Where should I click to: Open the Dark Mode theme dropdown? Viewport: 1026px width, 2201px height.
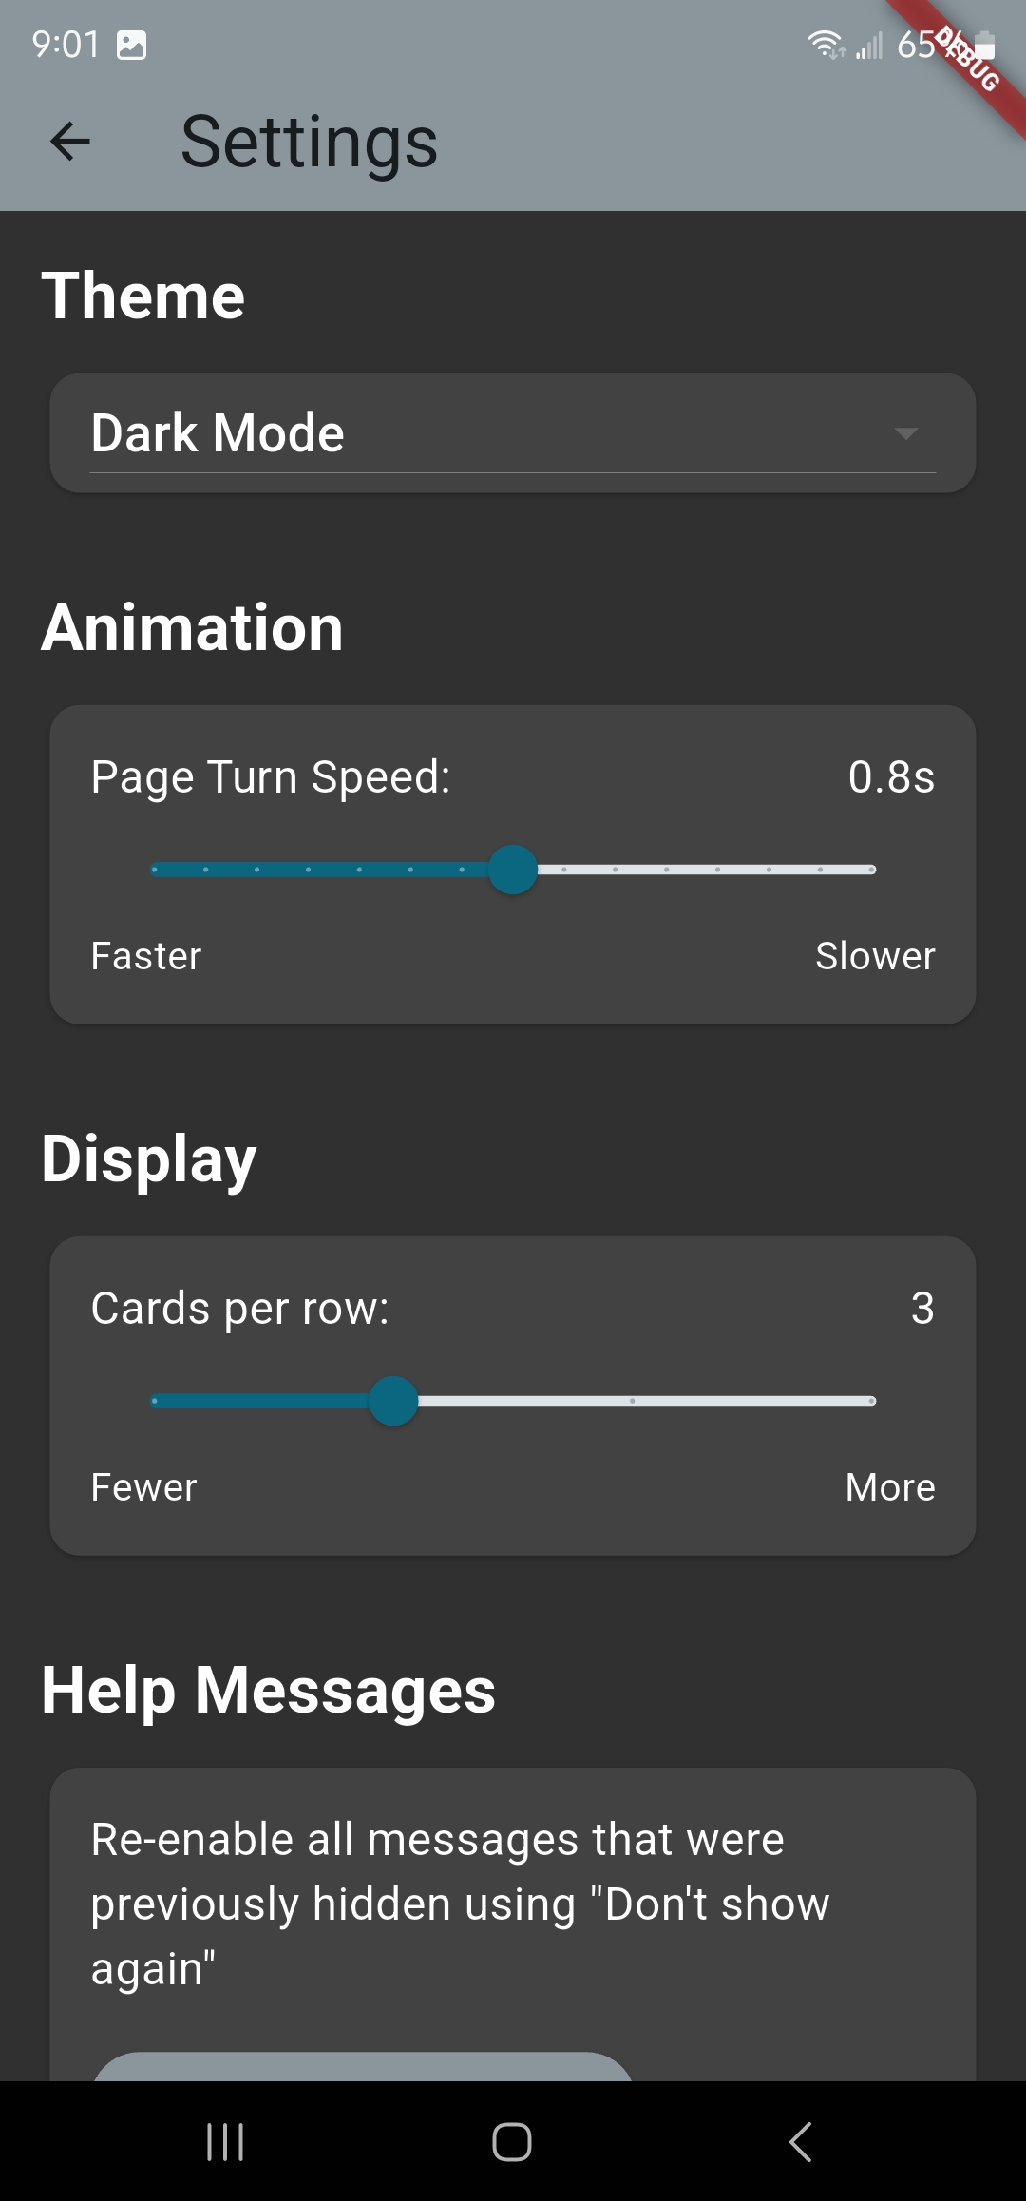[x=513, y=433]
